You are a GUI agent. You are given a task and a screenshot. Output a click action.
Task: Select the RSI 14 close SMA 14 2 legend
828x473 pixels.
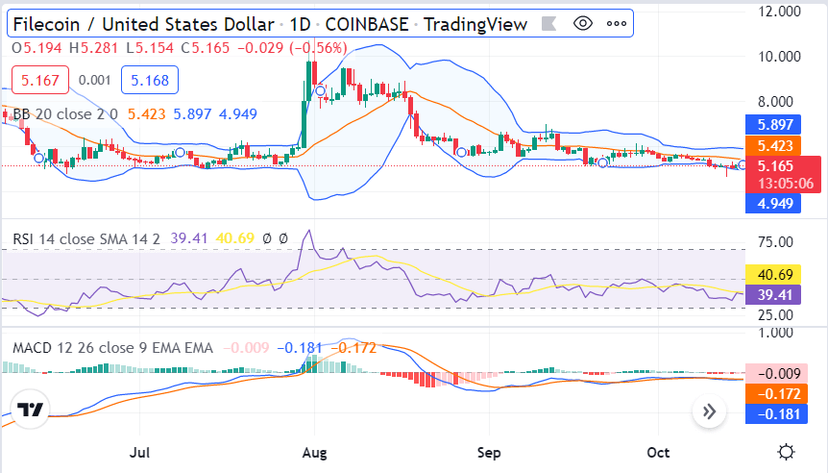coord(86,238)
